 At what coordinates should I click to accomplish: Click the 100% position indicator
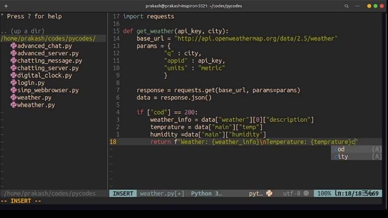click(x=324, y=193)
